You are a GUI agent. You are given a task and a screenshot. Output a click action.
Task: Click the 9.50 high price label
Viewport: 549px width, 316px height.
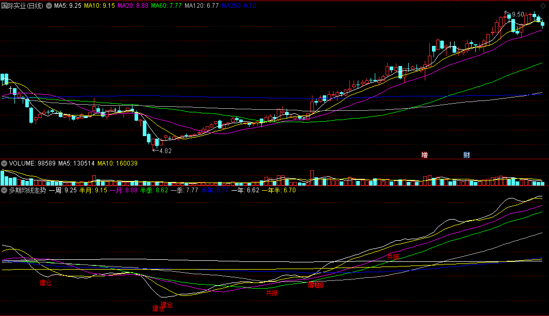[x=518, y=14]
